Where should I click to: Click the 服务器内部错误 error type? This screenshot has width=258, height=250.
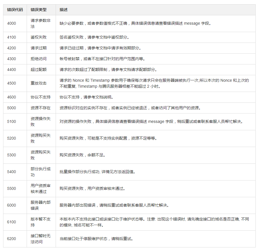coord(41,205)
